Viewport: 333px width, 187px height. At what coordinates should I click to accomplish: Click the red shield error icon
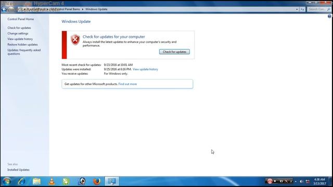(75, 39)
